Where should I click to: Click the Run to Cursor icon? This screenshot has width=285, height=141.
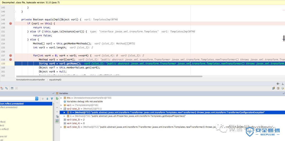[x=6, y=88]
